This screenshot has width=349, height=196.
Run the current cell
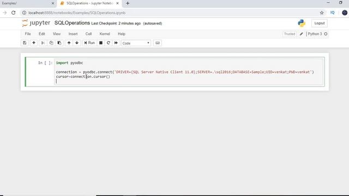[89, 43]
